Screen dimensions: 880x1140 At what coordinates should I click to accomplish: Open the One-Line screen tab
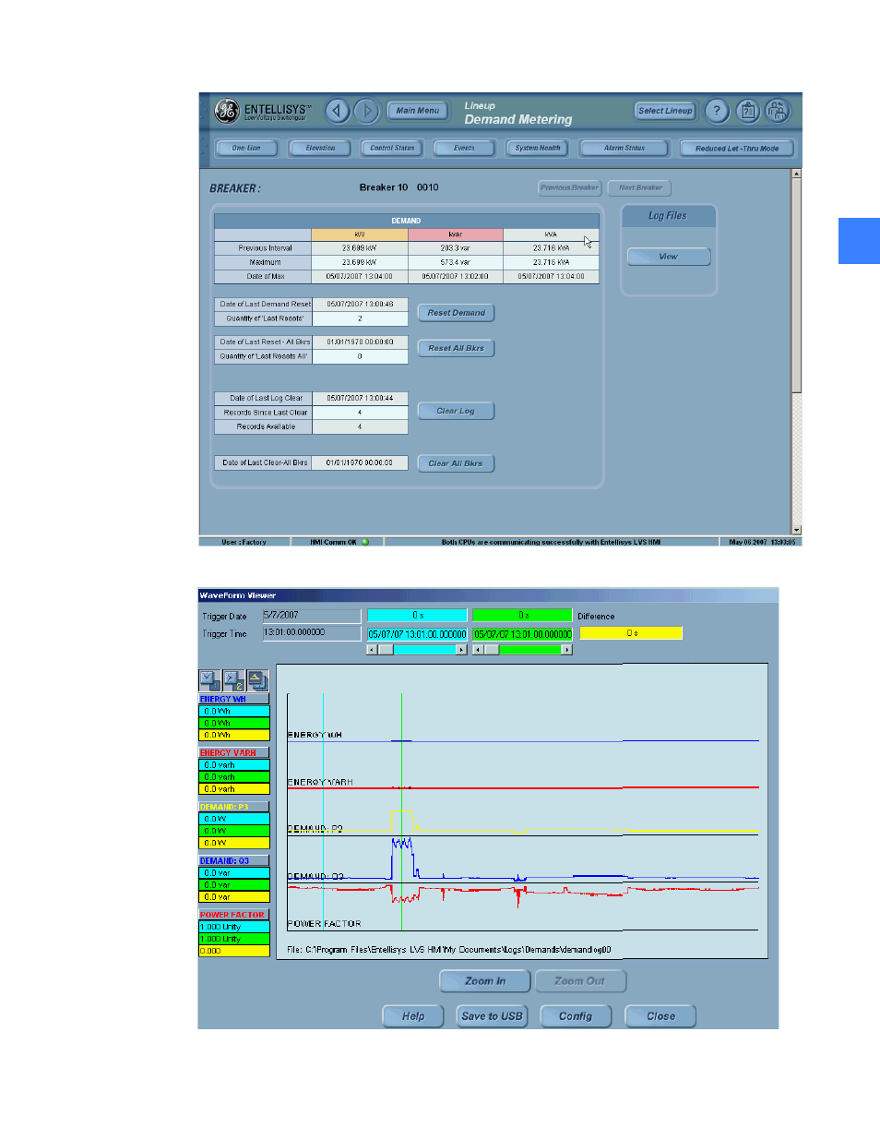point(246,148)
